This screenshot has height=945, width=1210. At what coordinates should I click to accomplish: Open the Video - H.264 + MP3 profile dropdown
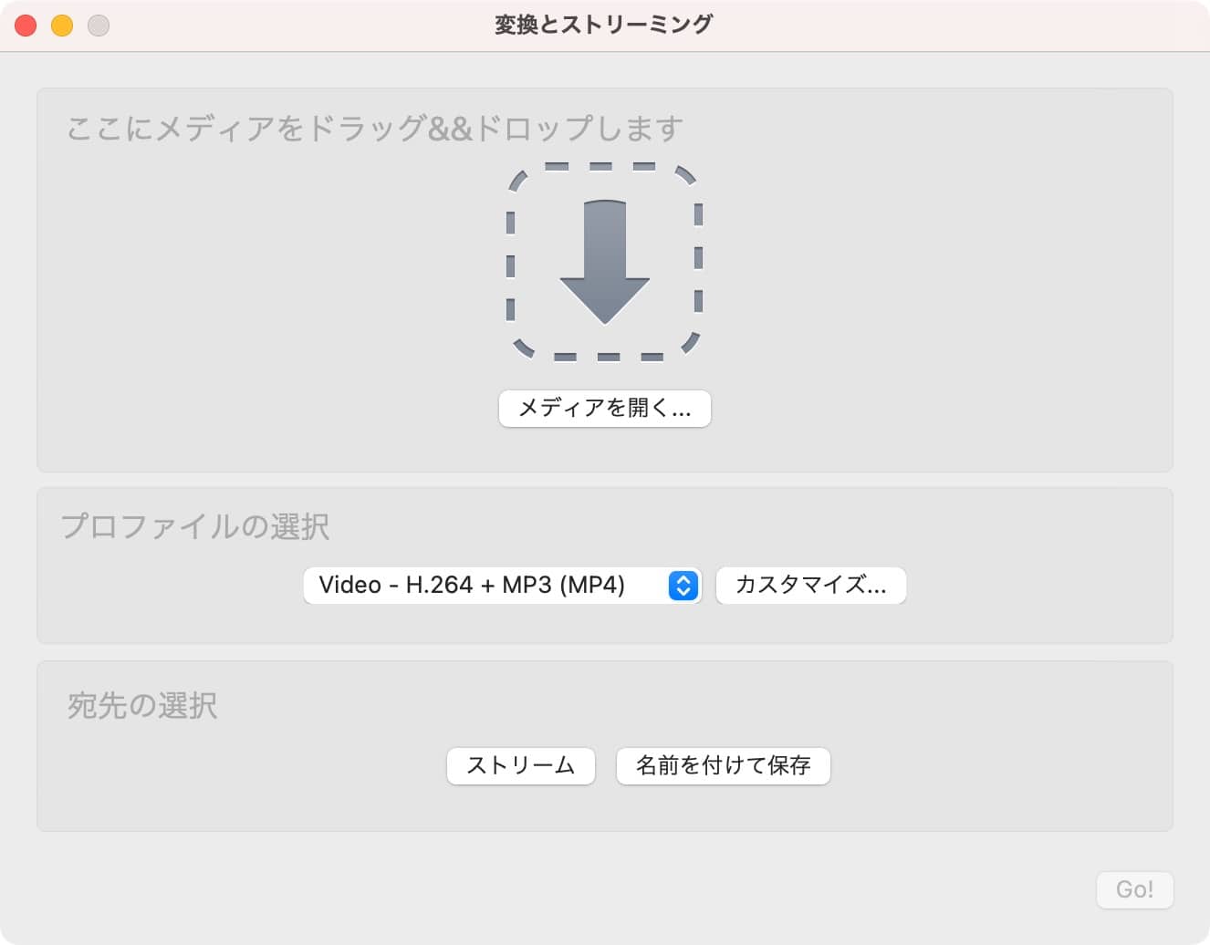tap(502, 586)
